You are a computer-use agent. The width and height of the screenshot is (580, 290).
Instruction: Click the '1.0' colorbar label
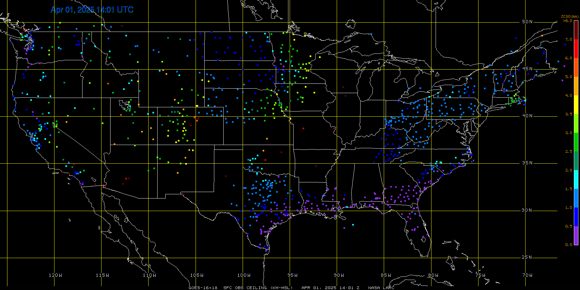pos(569,208)
